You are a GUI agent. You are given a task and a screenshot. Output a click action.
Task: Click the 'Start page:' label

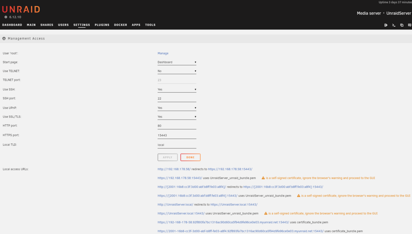tap(10, 62)
